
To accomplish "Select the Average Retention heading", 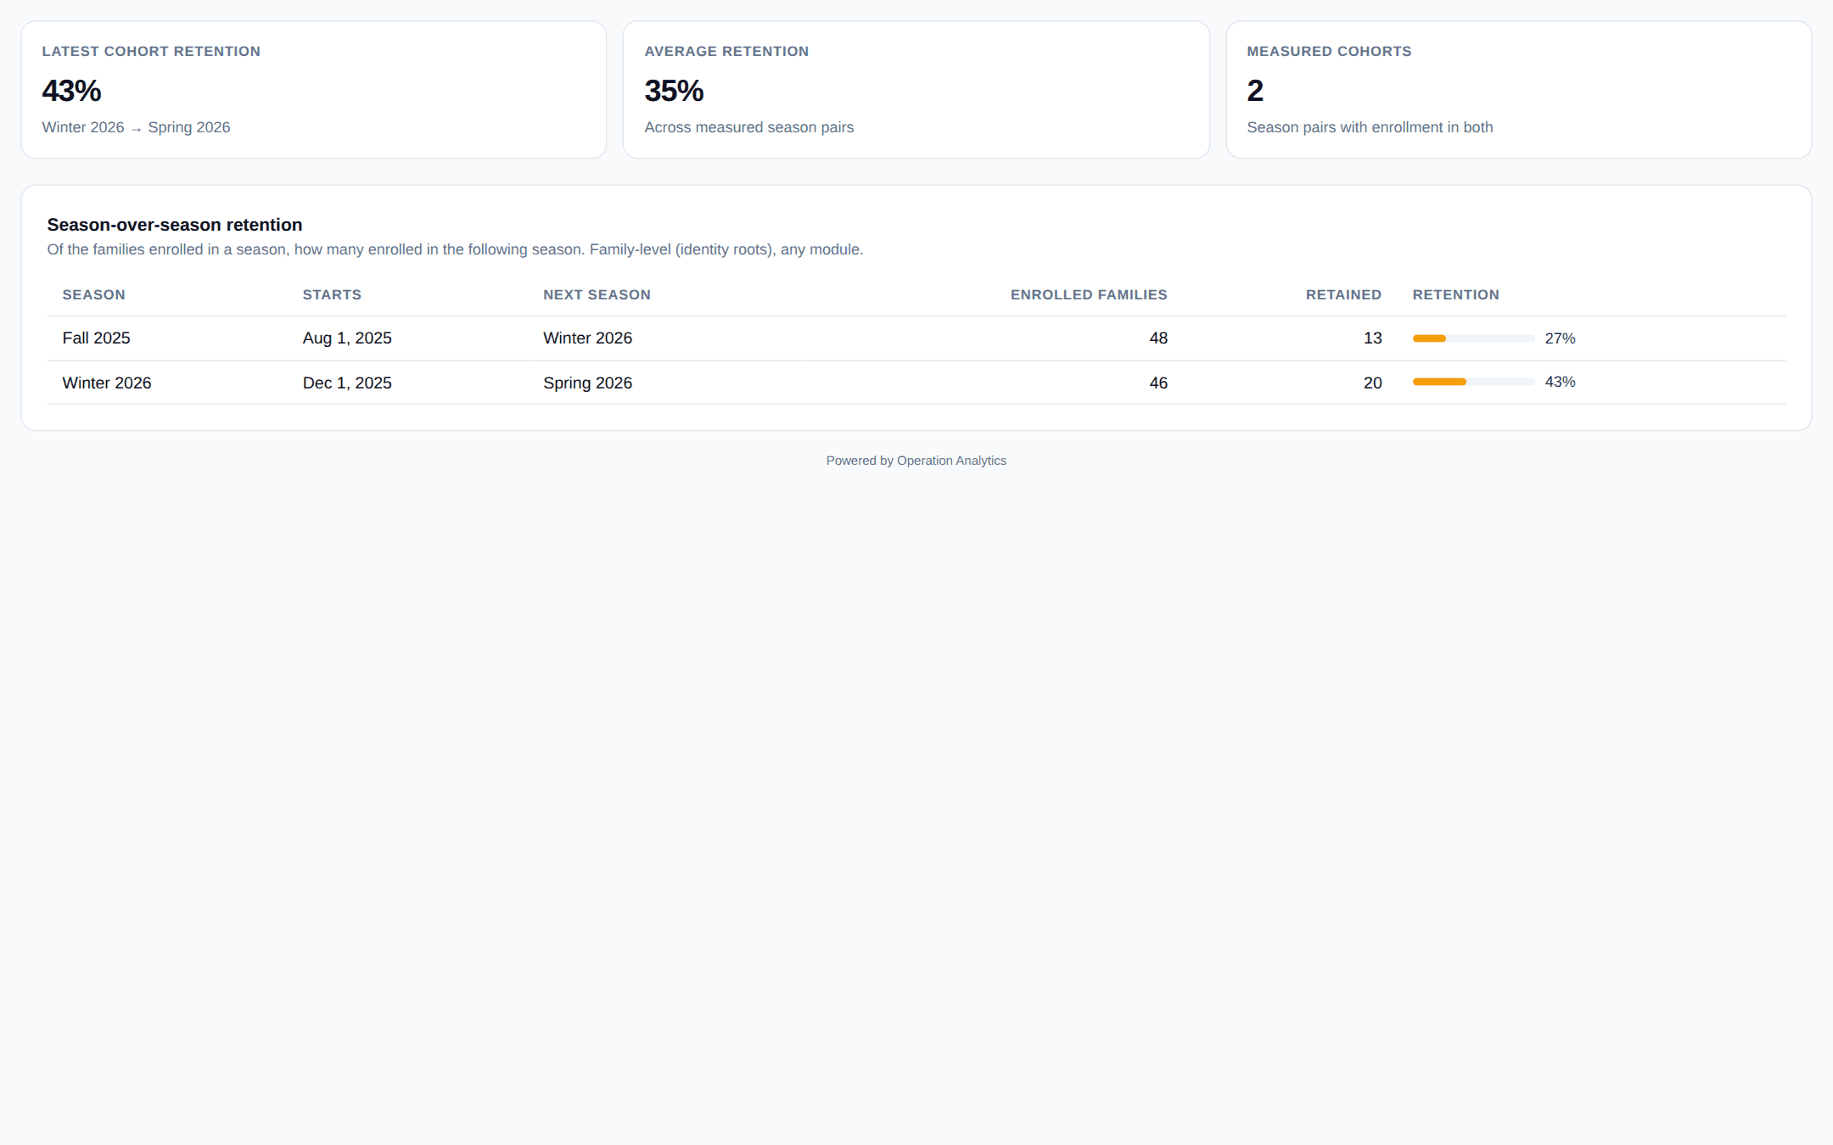I will [x=726, y=51].
